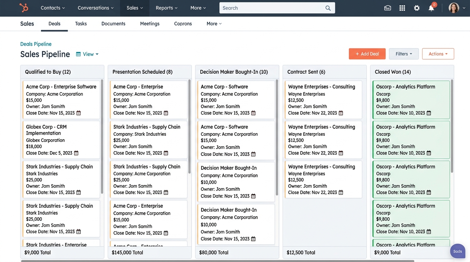470x262 pixels.
Task: Click calendar icon on first Stark Industries - Supply Chain card in Presentation Scheduled
Action: pyautogui.click(x=166, y=153)
